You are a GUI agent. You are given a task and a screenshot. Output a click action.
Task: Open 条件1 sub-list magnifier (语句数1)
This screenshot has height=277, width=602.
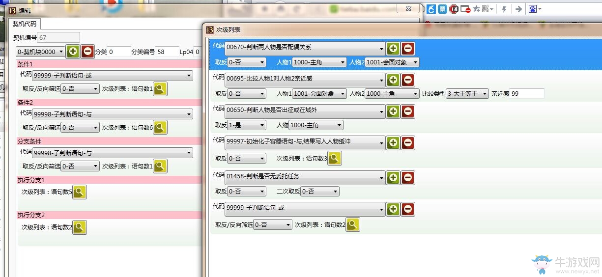pyautogui.click(x=161, y=88)
